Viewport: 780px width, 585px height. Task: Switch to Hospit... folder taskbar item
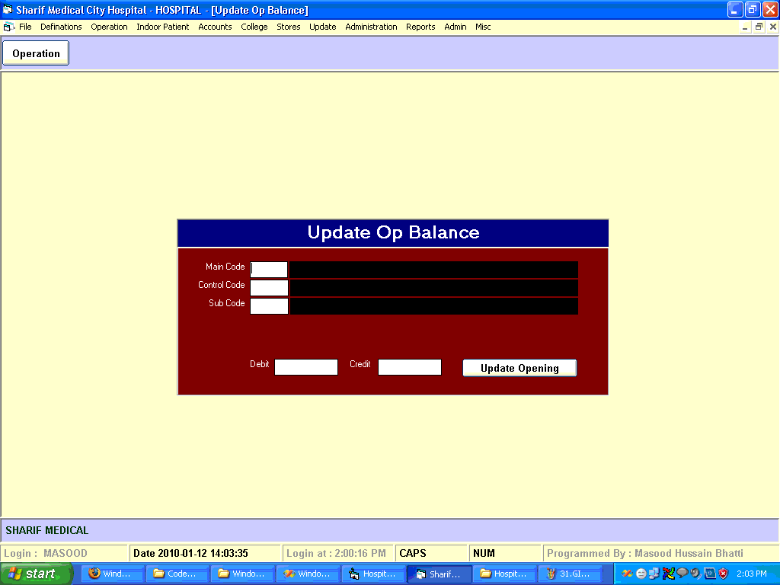504,574
